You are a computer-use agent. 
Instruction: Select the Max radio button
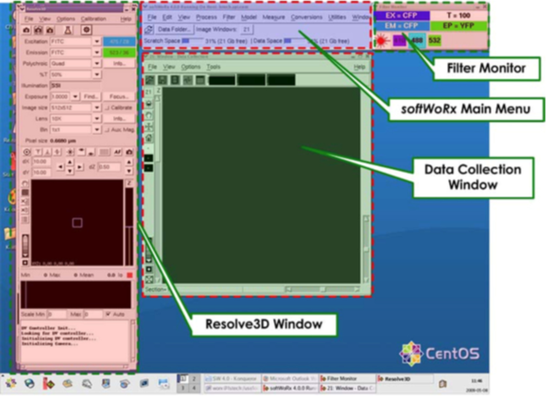(46, 275)
